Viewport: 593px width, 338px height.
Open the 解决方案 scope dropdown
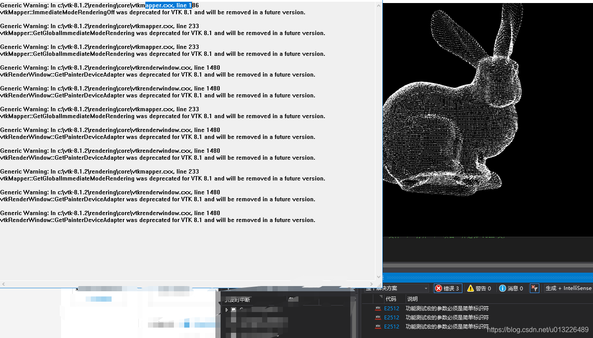point(397,288)
